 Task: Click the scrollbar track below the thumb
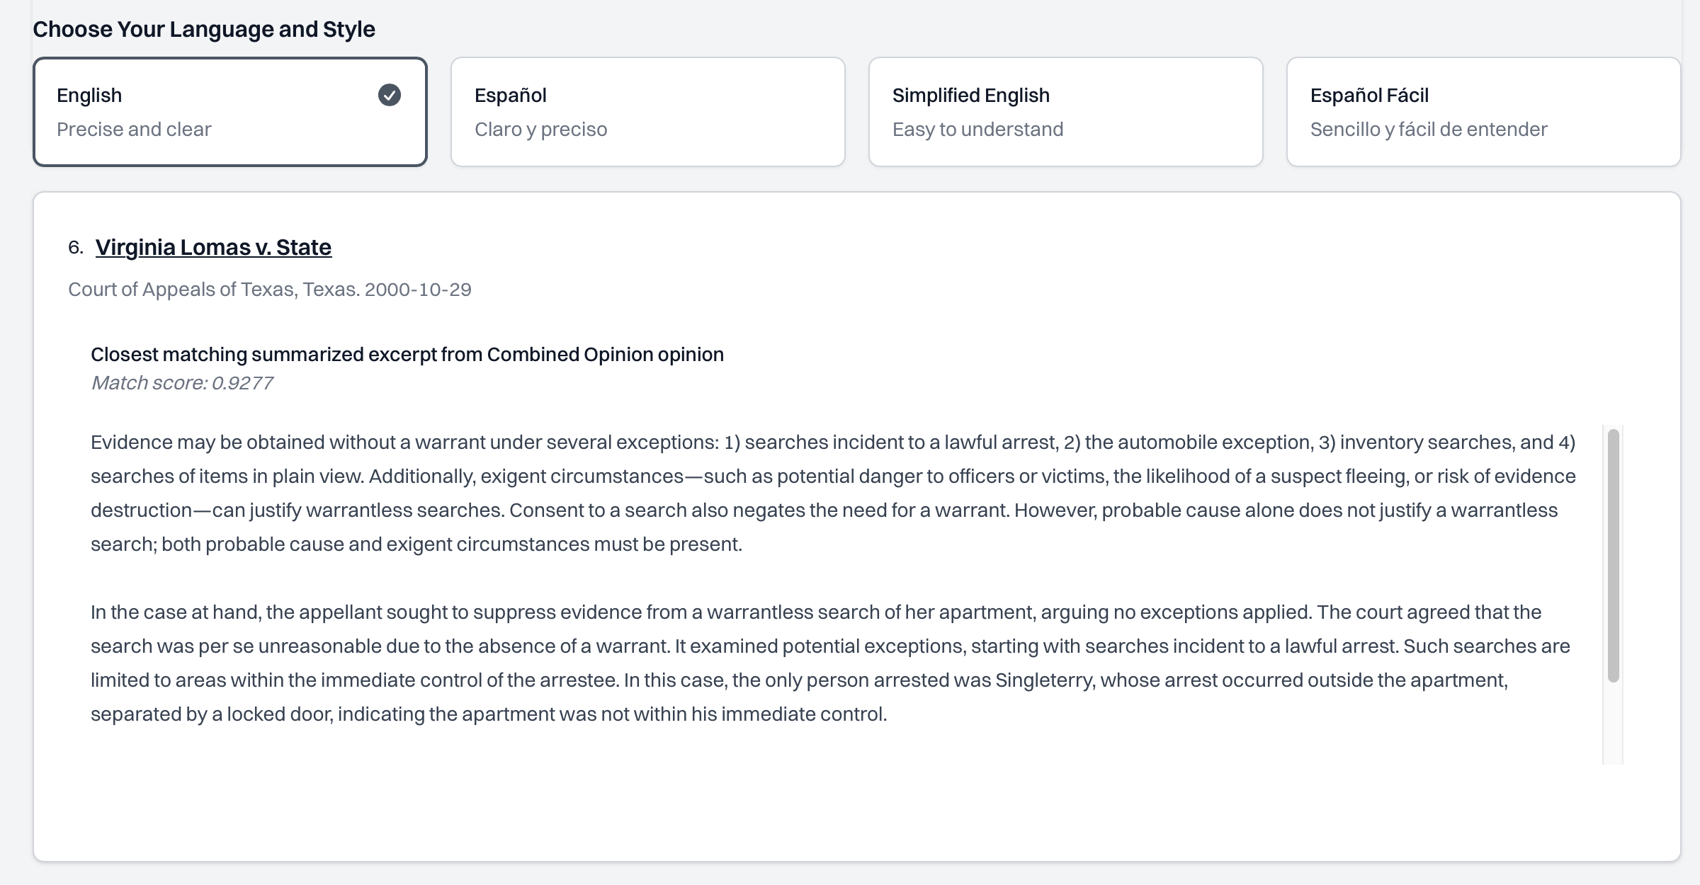click(x=1614, y=724)
